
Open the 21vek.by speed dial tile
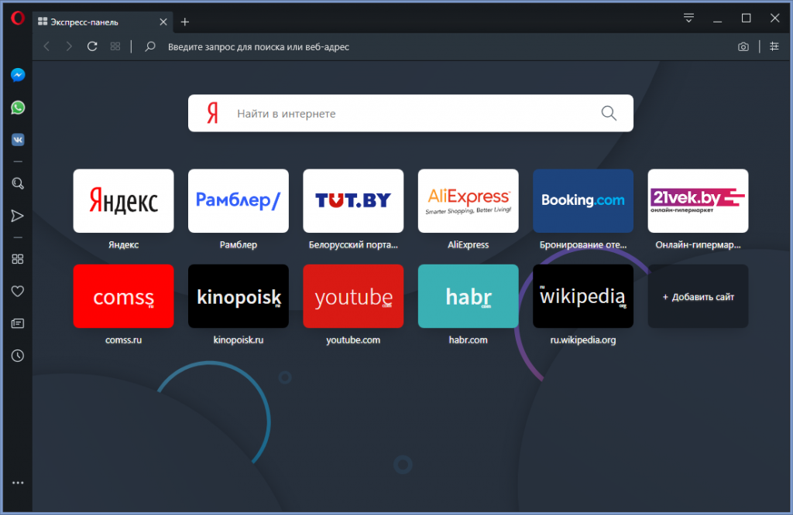(x=698, y=201)
